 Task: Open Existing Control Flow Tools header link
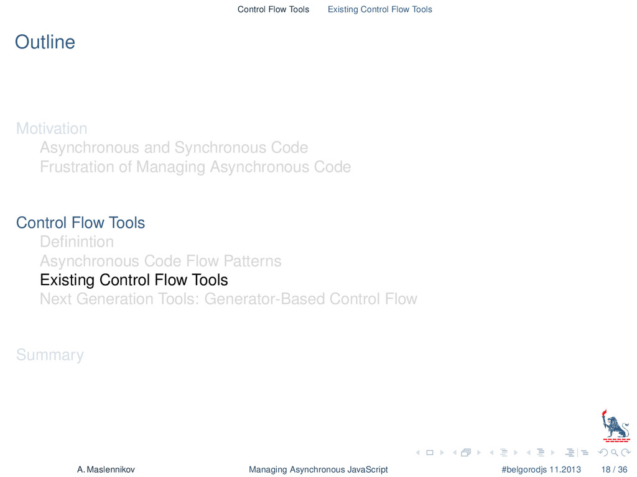(380, 9)
